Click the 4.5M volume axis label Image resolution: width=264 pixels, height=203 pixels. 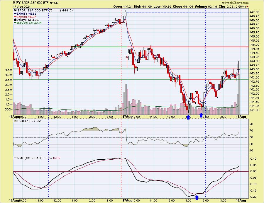click(x=9, y=70)
